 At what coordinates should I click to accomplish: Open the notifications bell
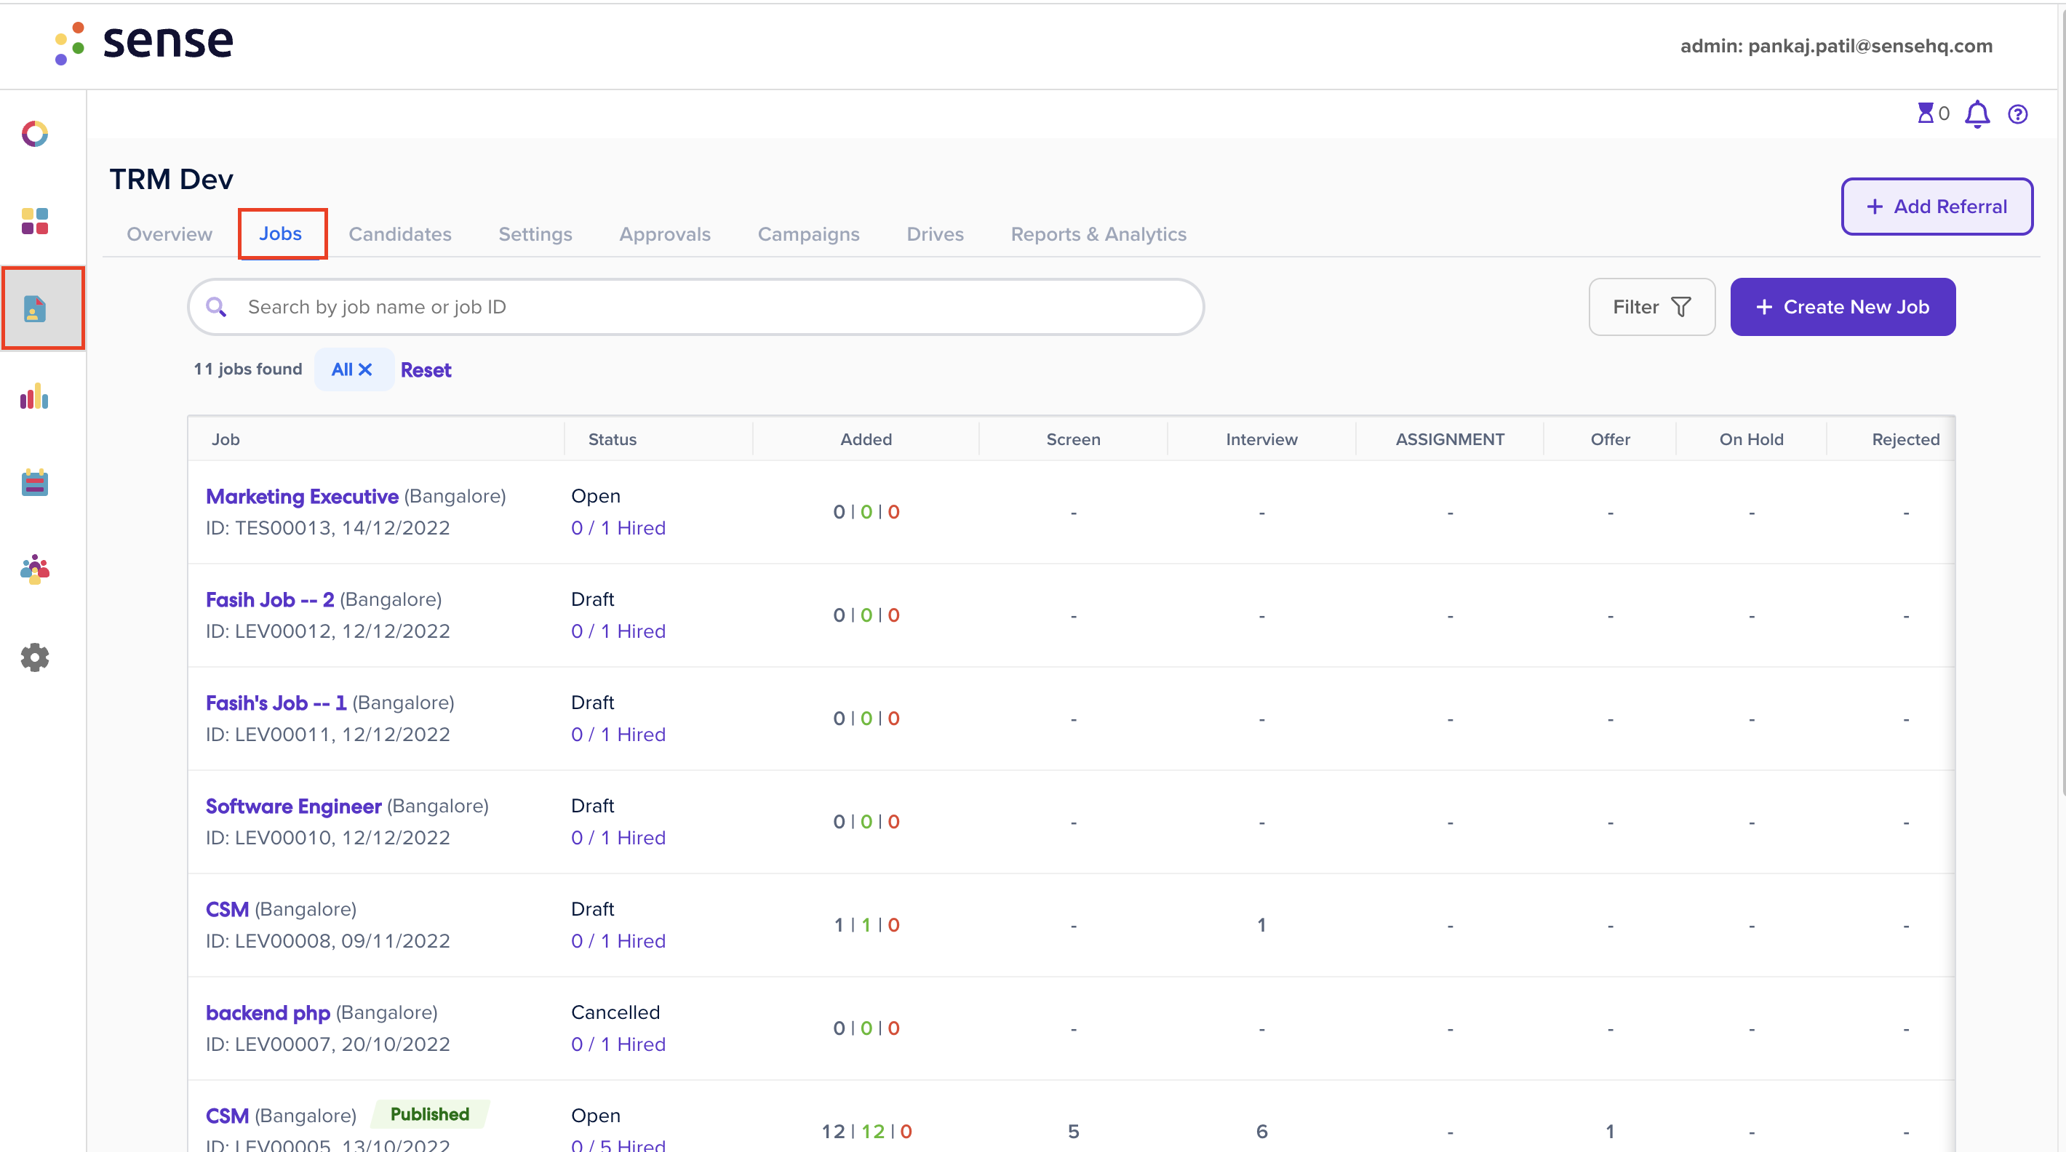click(x=1977, y=115)
